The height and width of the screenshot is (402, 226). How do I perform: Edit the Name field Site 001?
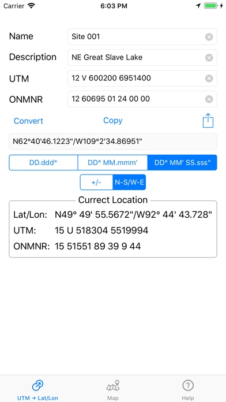142,37
